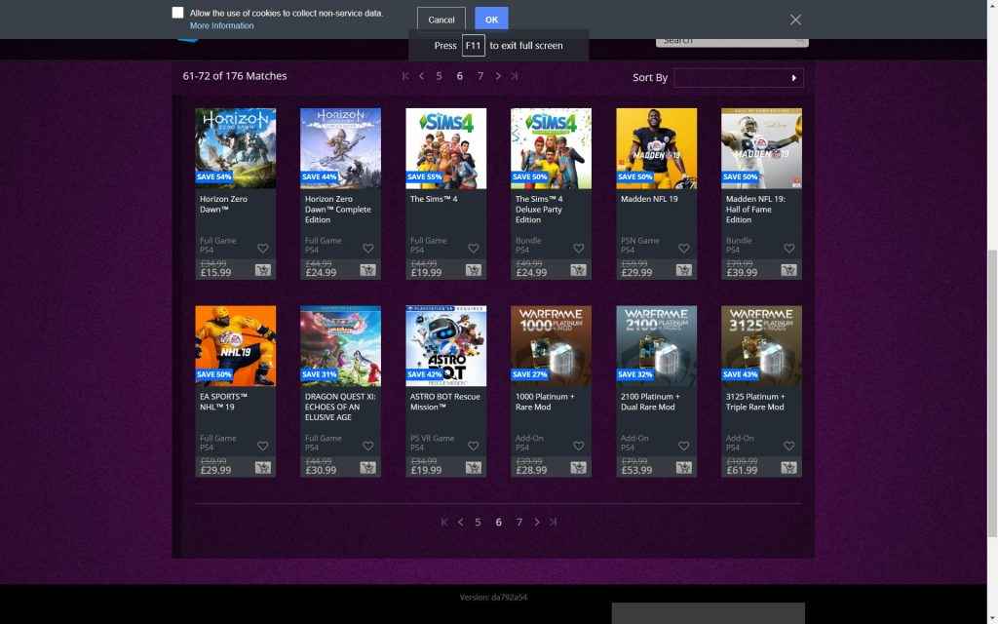Add Madden NFL 19 £29.99 to cart
998x624 pixels.
click(683, 270)
